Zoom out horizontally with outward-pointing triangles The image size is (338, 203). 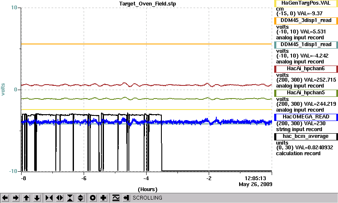pyautogui.click(x=60, y=198)
